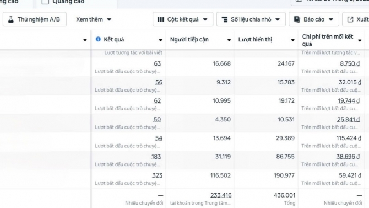Click the Lượt tương tác với bài viết label
This screenshot has height=208, width=369.
[133, 52]
